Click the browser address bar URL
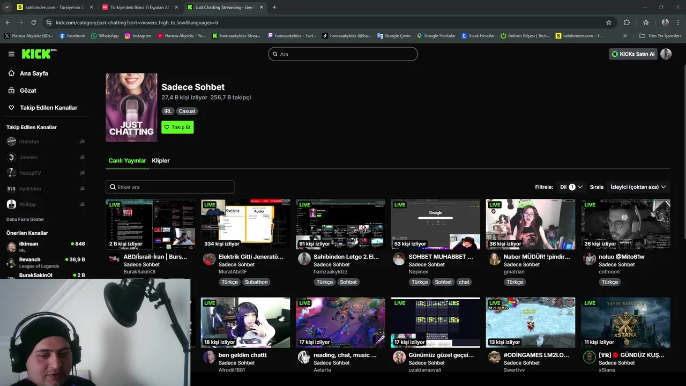Screen dimensions: 686x386 (137, 23)
